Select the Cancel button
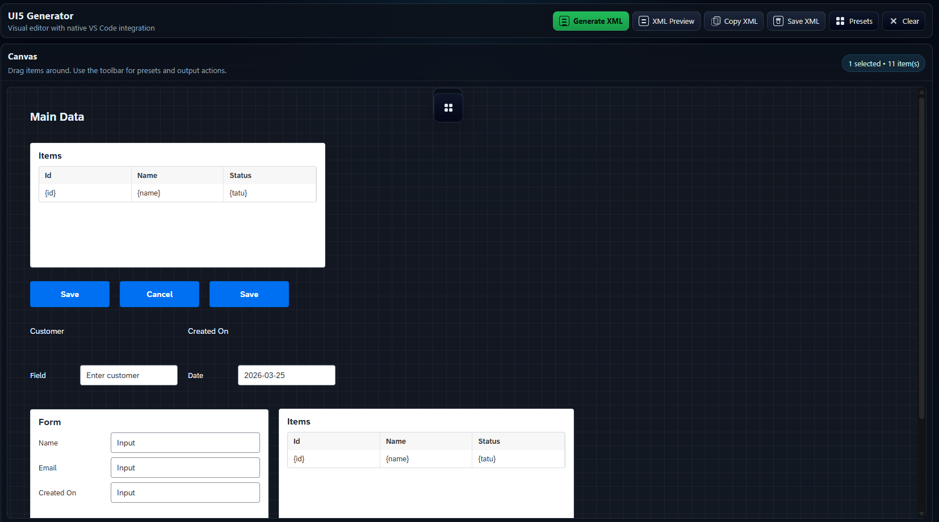The width and height of the screenshot is (939, 522). click(x=160, y=294)
